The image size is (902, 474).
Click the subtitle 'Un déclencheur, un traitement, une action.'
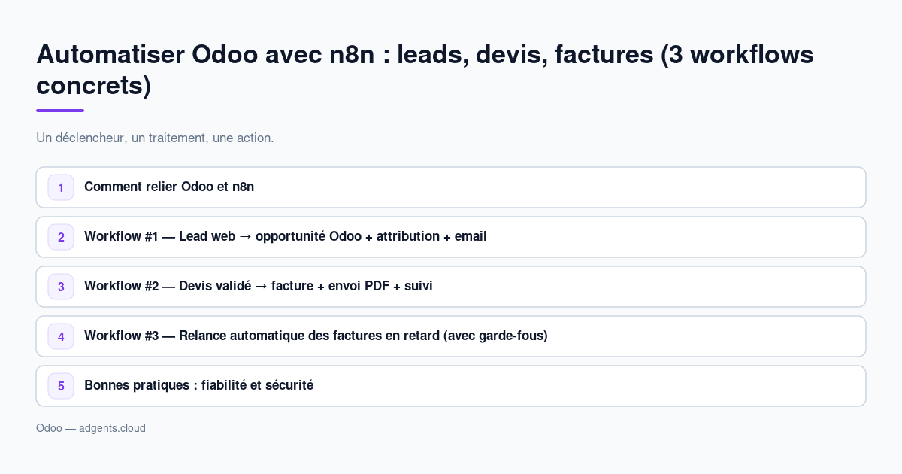(x=155, y=138)
